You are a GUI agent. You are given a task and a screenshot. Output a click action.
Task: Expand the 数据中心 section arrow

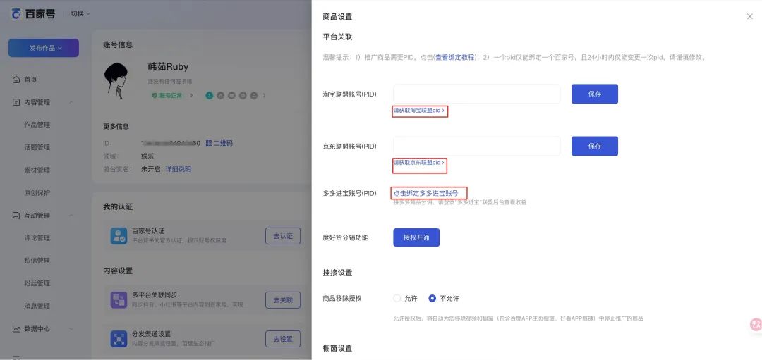coord(71,328)
